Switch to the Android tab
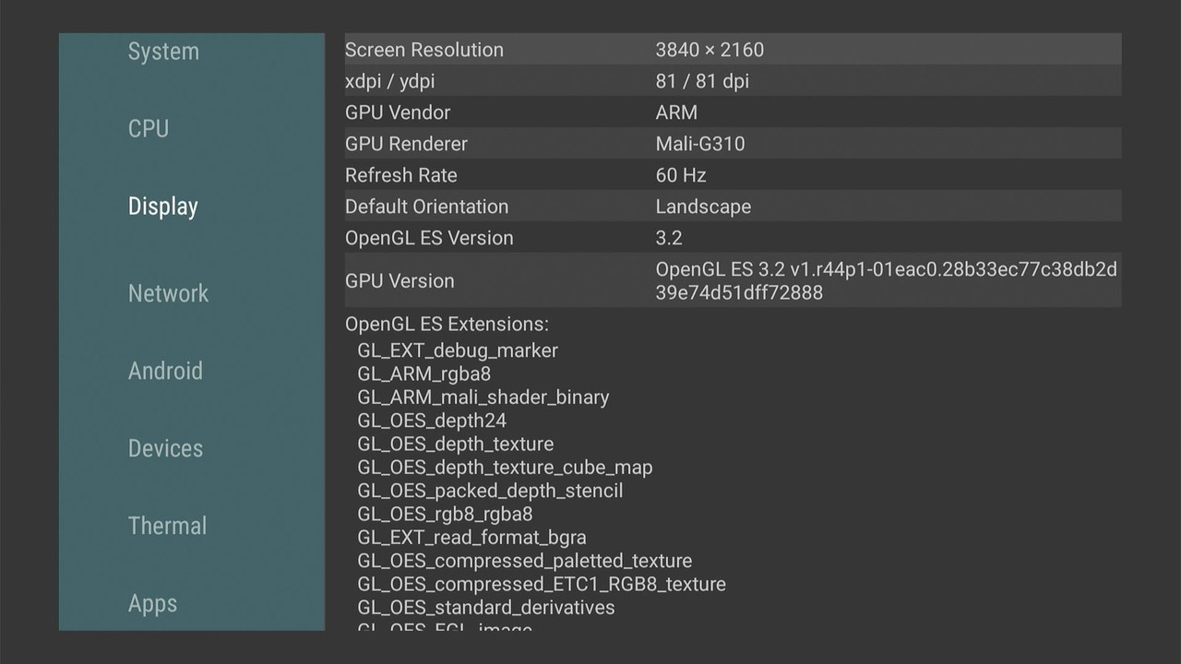Image resolution: width=1181 pixels, height=664 pixels. 166,371
